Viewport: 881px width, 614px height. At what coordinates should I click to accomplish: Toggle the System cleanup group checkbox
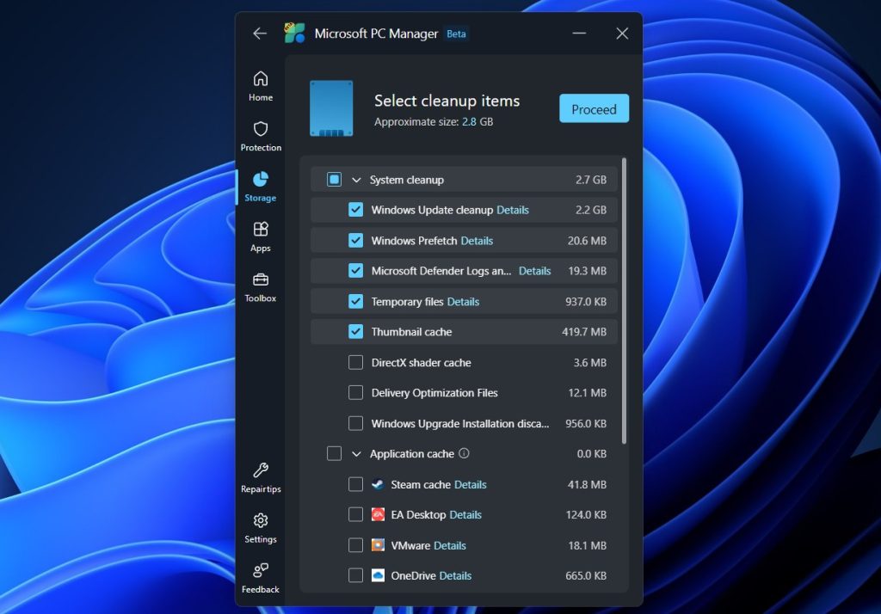[x=334, y=179]
